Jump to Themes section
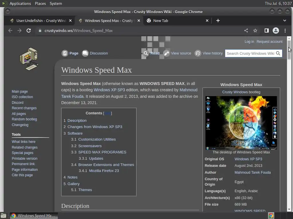This screenshot has width=293, height=219. [x=85, y=190]
